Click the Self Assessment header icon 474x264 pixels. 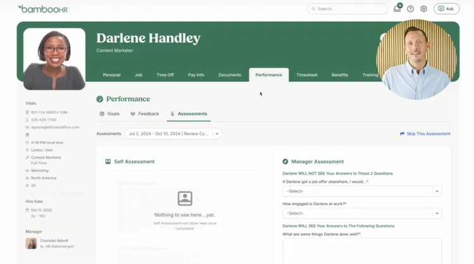tap(108, 162)
